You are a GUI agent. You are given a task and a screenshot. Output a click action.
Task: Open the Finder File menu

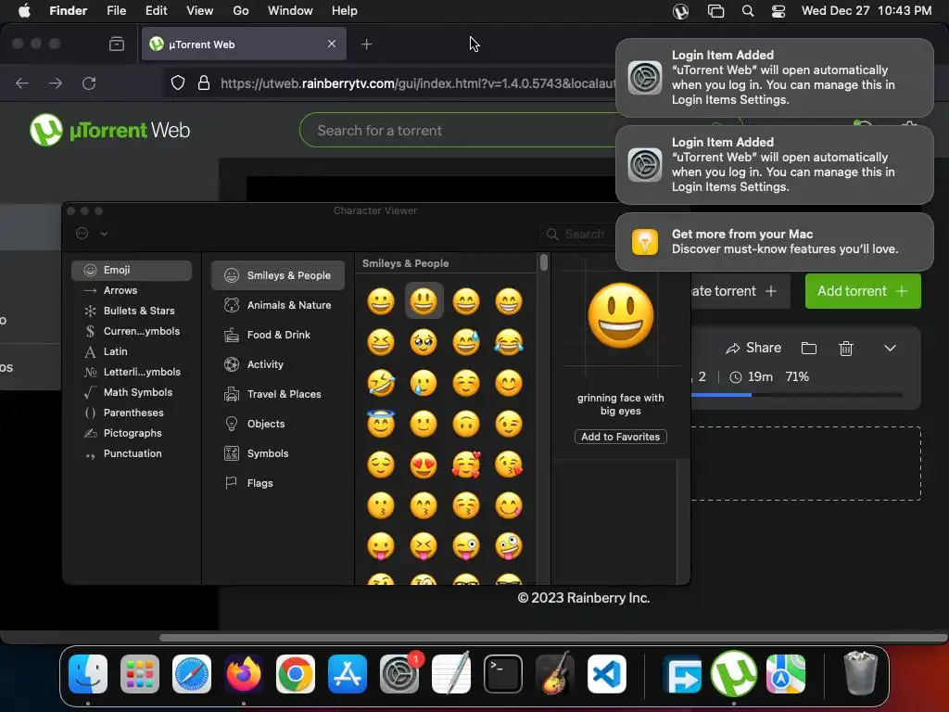click(116, 11)
